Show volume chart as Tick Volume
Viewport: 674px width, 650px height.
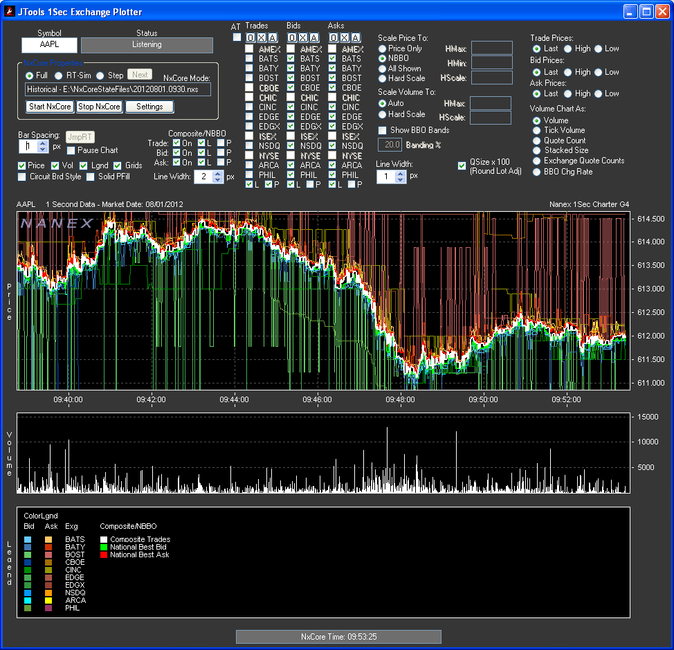(536, 130)
